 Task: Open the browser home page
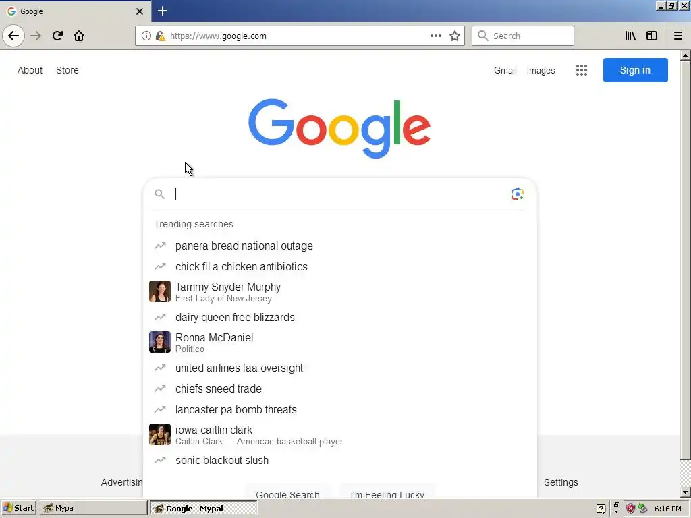coord(79,36)
